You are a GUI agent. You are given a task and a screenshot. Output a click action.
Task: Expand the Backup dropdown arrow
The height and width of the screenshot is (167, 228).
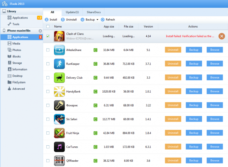(97, 20)
